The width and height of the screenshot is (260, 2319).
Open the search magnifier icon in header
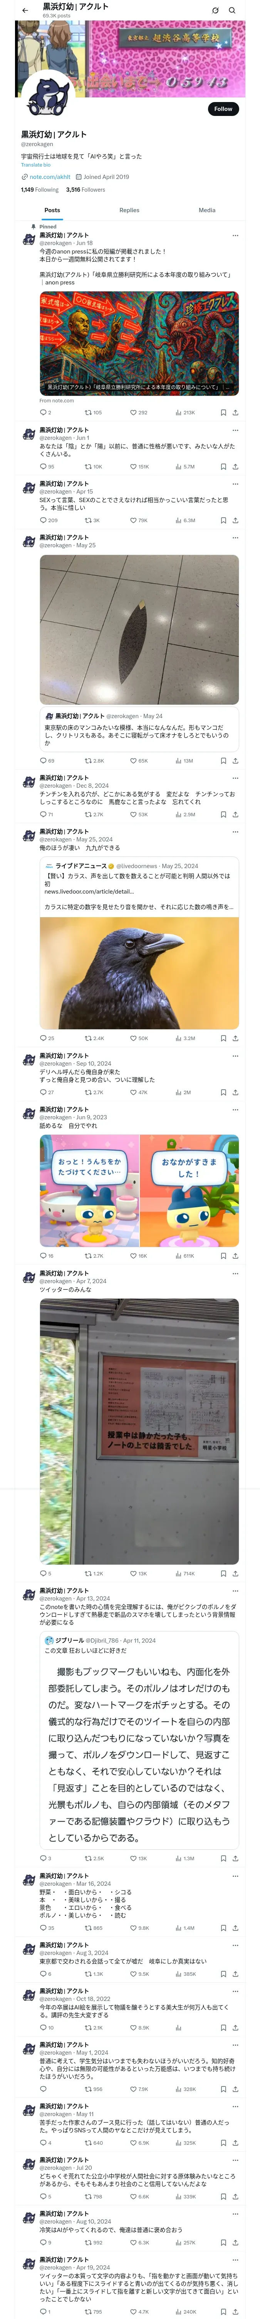point(232,10)
